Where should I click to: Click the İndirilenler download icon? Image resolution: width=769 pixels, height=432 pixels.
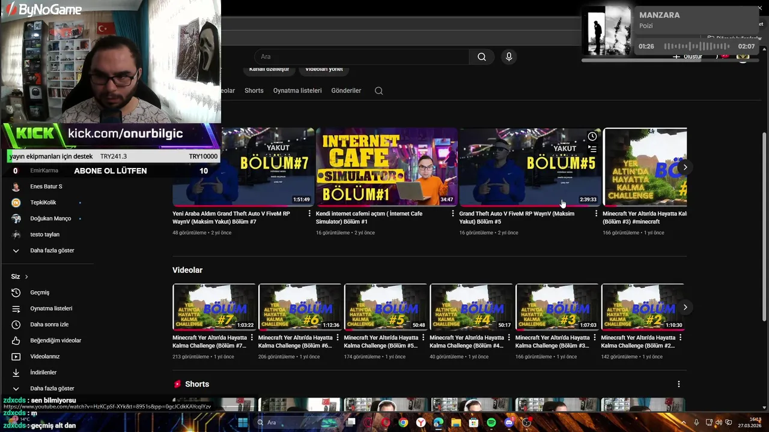[x=16, y=373]
